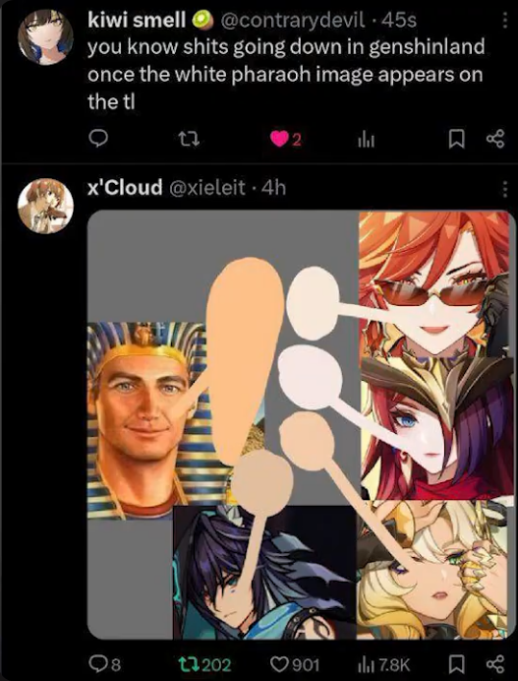Image resolution: width=518 pixels, height=681 pixels.
Task: Visit the @xieleit handle
Action: pyautogui.click(x=206, y=188)
